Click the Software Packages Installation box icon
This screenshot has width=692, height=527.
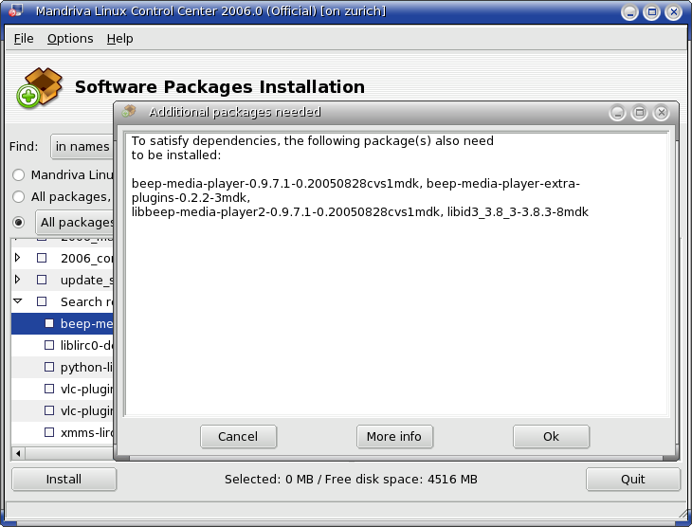pyautogui.click(x=40, y=87)
